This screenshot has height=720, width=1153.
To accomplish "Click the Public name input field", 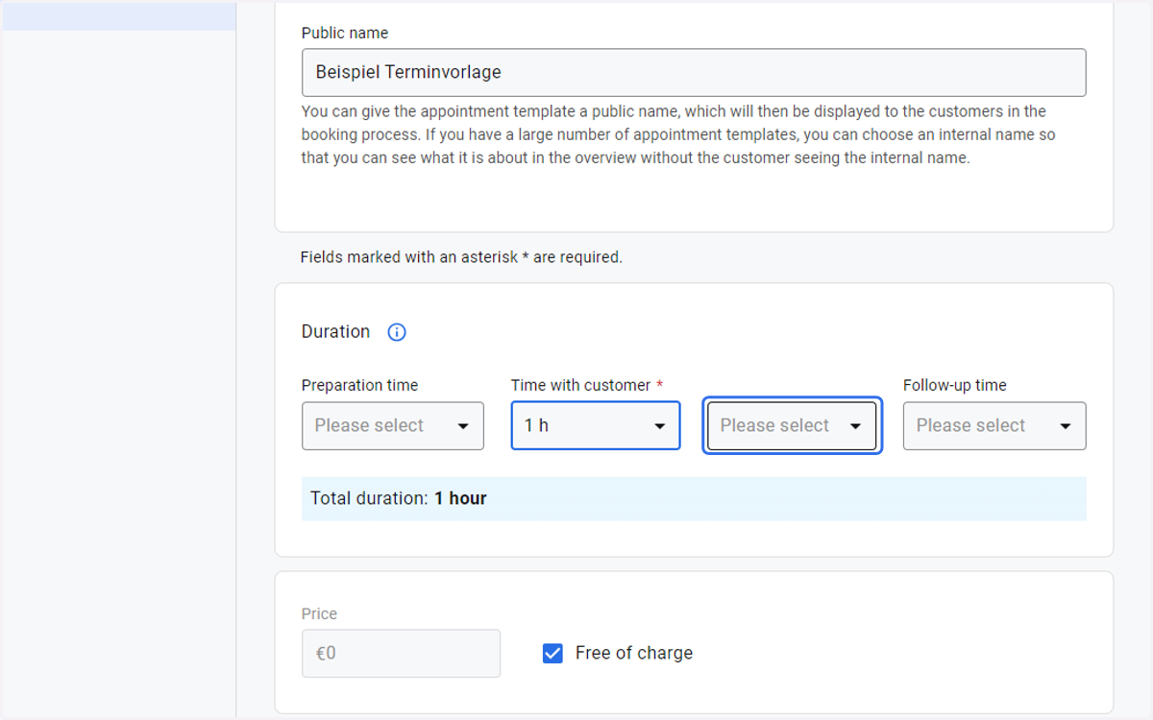I will (694, 72).
